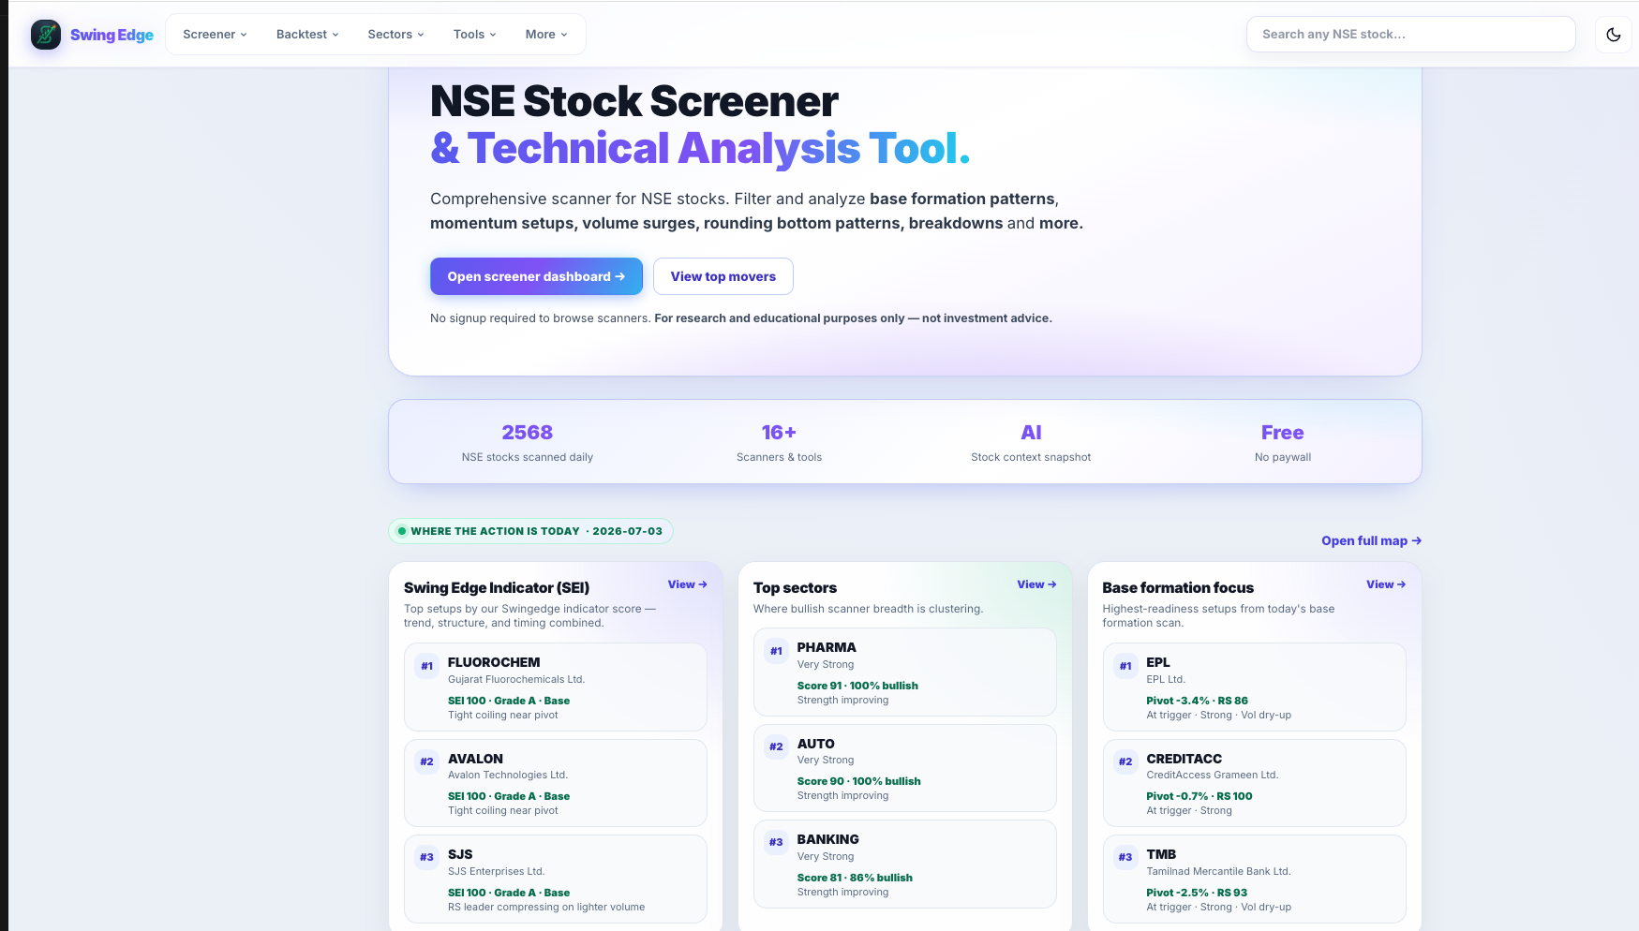View the Top sectors list
Screen dimensions: 1639x931
(x=1036, y=584)
